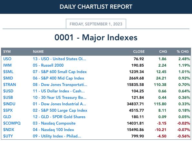Screen dimensions: 192x141
Task: Select the $TRAN symbol link
Action: (10, 85)
